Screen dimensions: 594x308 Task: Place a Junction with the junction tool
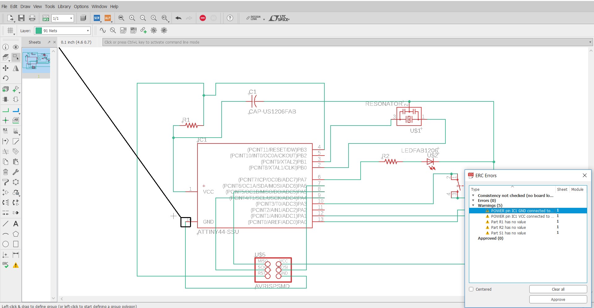click(x=6, y=120)
